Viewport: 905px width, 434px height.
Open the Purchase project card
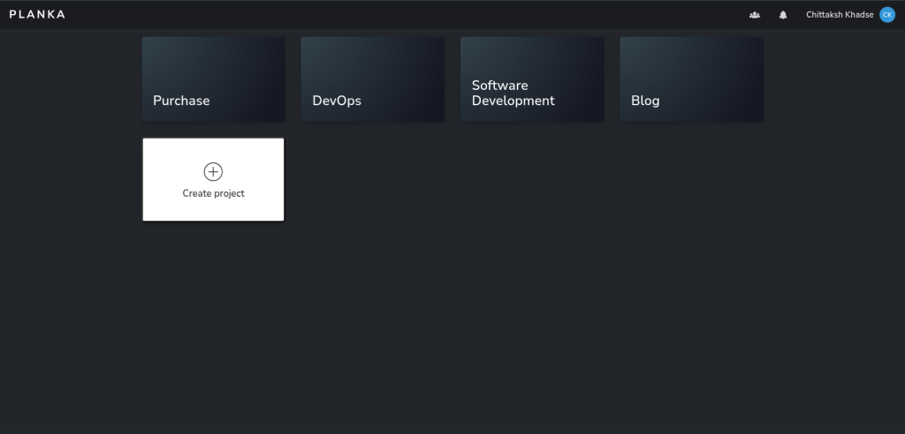[x=214, y=79]
